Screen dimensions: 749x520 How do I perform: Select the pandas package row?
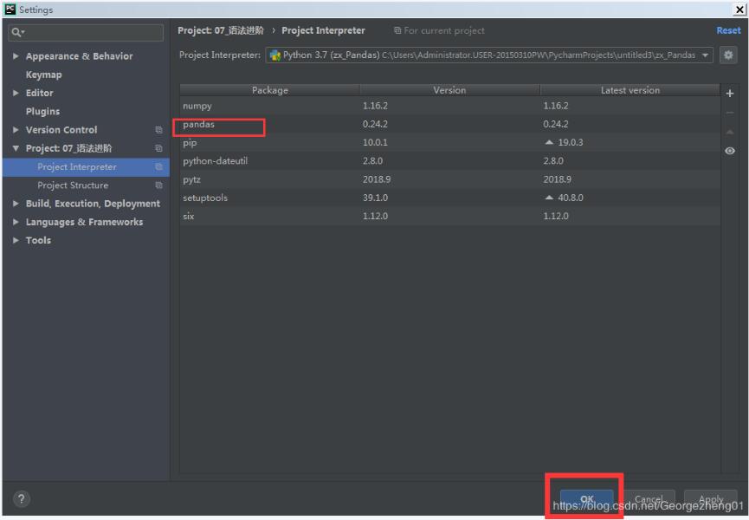(449, 124)
